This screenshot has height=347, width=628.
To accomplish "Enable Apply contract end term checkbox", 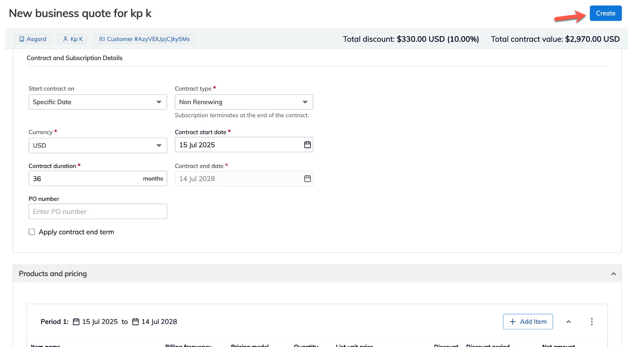I will click(x=32, y=232).
